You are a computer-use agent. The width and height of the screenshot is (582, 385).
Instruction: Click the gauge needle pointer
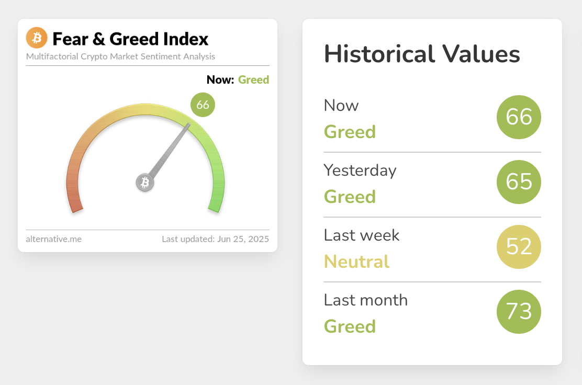click(x=170, y=150)
